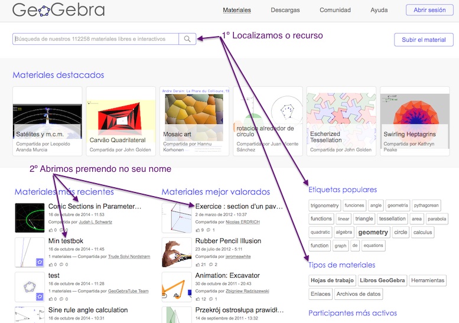Open the Min testbok title
The height and width of the screenshot is (323, 459).
pyautogui.click(x=66, y=241)
